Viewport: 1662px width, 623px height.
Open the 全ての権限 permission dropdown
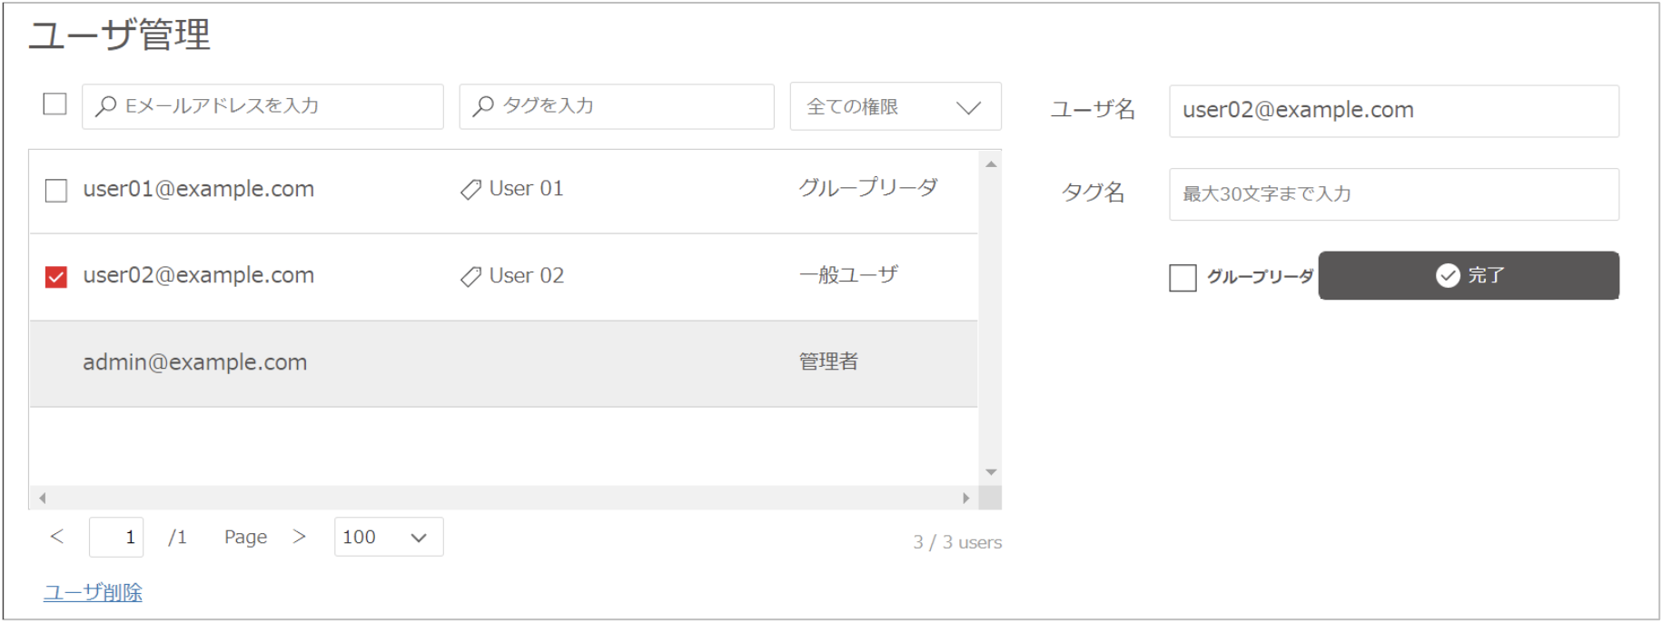coord(895,106)
